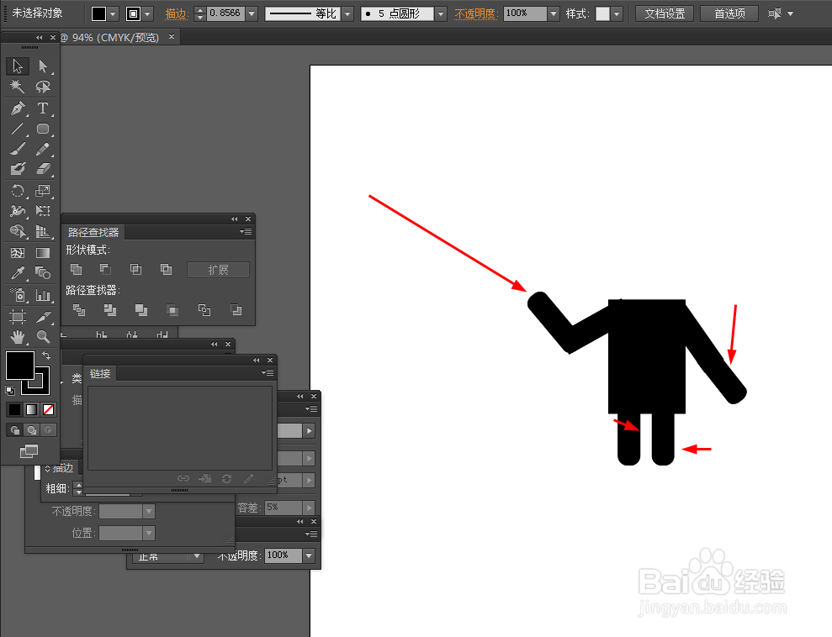Apply Crop pathfinder operation
The image size is (832, 637).
[x=172, y=310]
